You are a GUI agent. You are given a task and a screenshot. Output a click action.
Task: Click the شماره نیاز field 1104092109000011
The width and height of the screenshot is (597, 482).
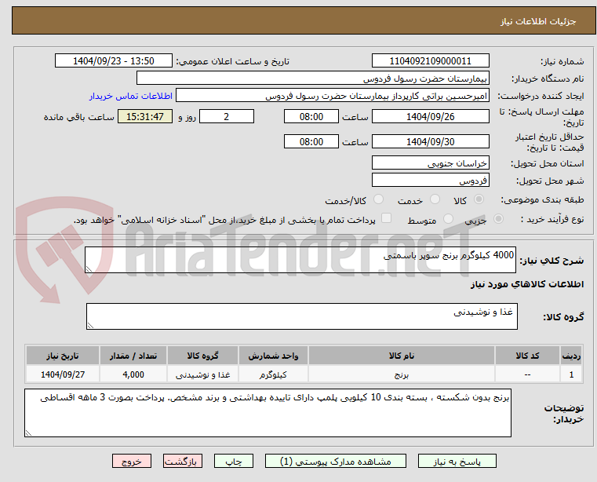click(430, 61)
